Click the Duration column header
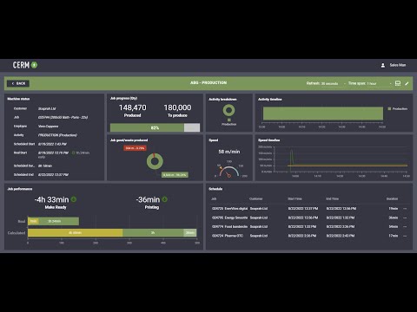The image size is (417, 312). [x=392, y=198]
